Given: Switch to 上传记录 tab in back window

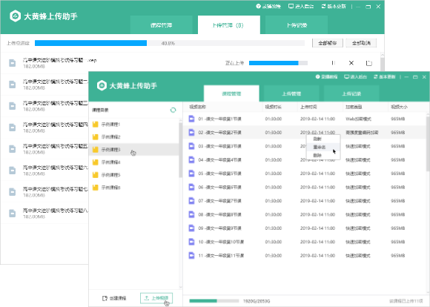Looking at the screenshot, I should pos(297,25).
